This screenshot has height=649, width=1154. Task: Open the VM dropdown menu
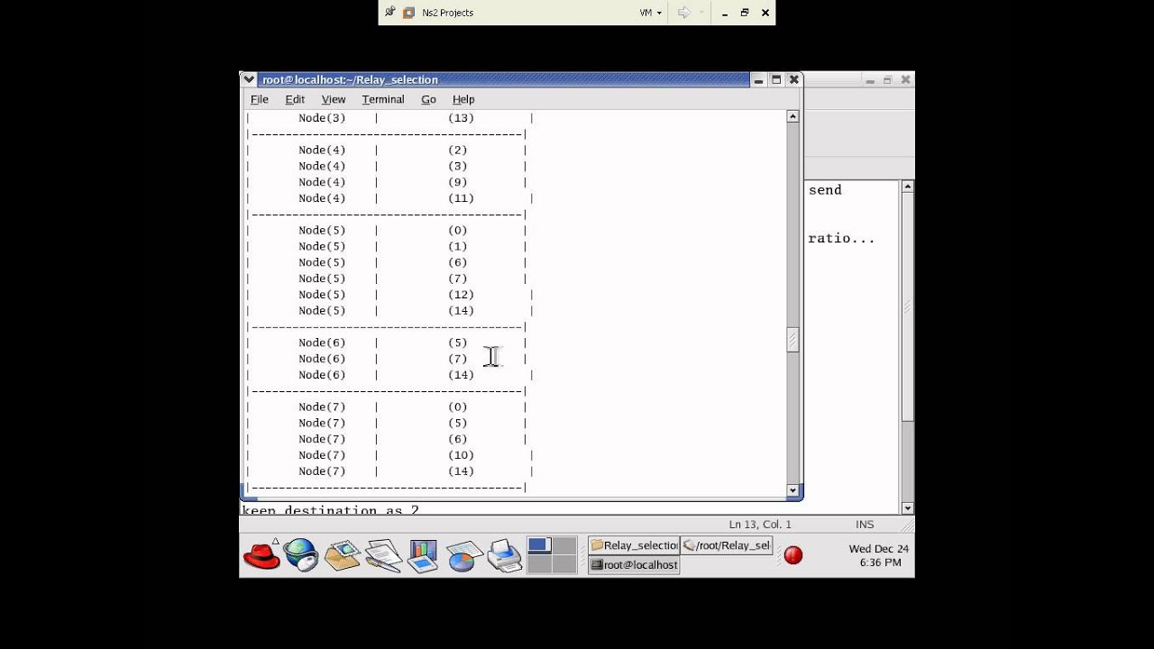pos(651,13)
